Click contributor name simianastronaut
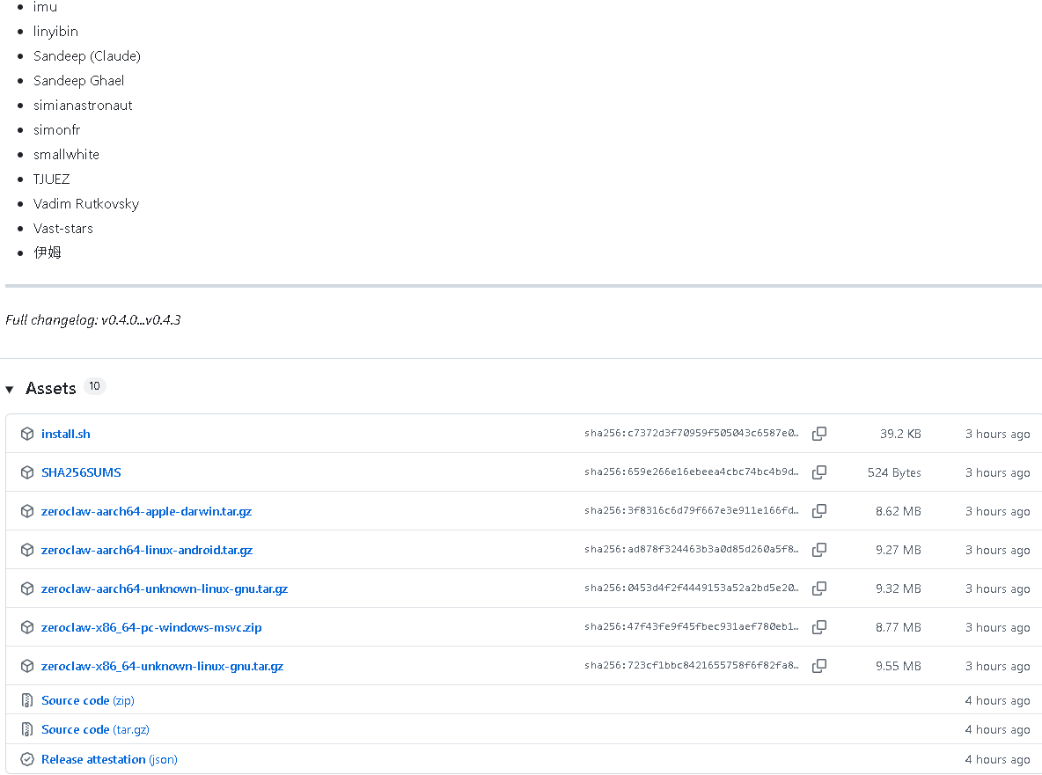Screen dimensions: 1042x775 point(83,105)
